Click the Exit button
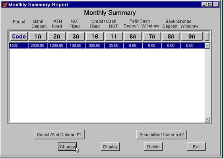The image size is (223, 158). pos(196,146)
